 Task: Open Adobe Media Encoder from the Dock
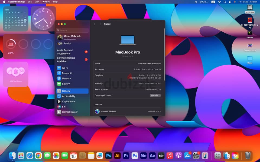(x=144, y=156)
